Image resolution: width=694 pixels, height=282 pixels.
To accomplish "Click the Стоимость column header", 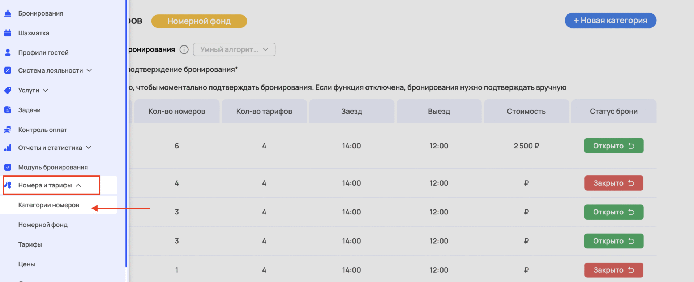I will click(x=526, y=112).
